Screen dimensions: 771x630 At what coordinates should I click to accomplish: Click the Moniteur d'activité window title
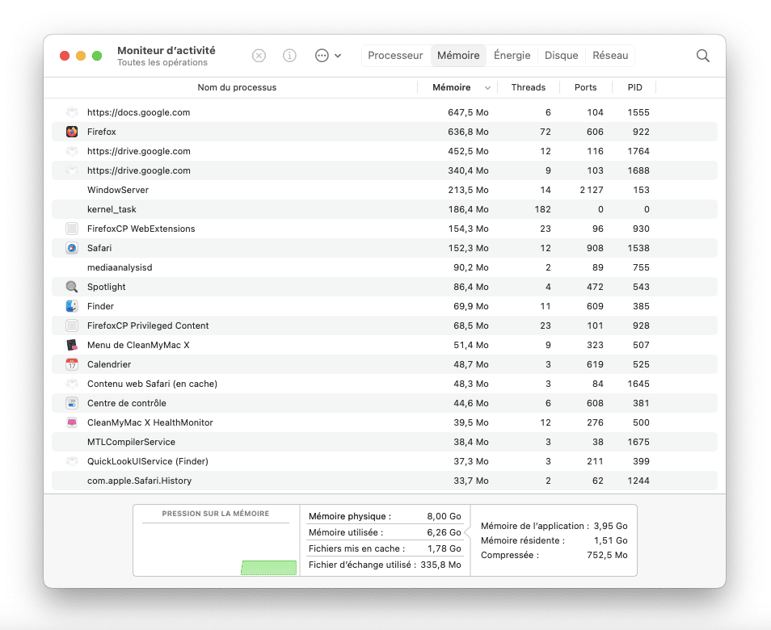point(166,50)
